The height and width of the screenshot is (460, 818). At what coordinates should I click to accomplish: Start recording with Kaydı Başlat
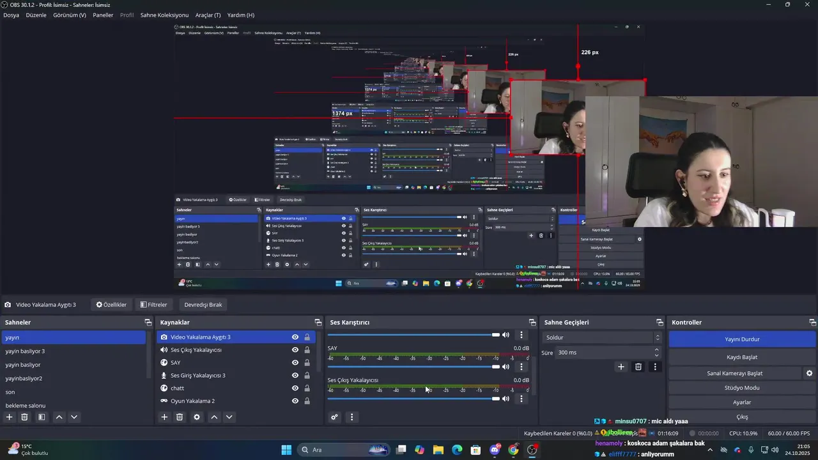(x=742, y=357)
